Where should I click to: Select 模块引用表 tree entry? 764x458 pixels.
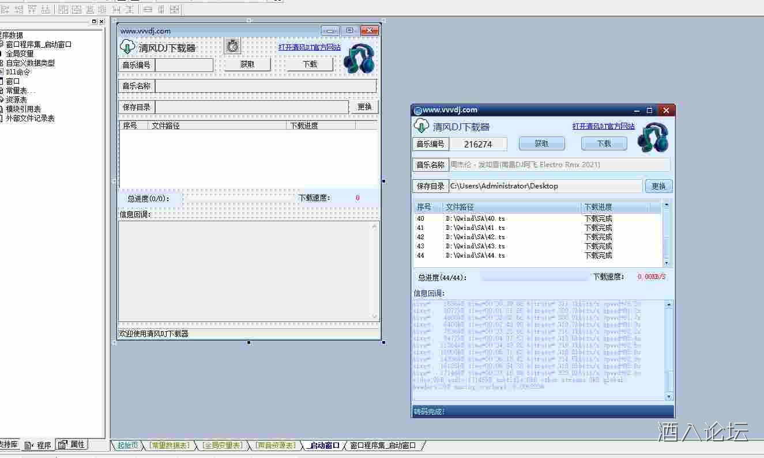(23, 109)
